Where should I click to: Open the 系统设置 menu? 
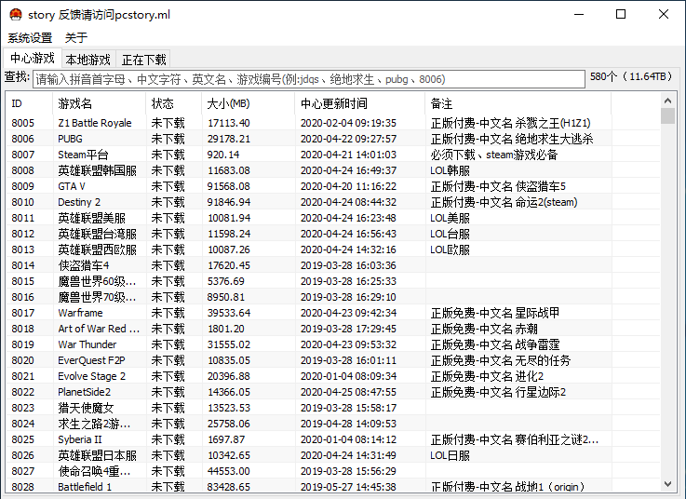[30, 38]
